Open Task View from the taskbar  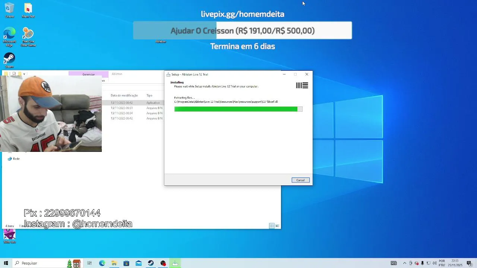[x=89, y=263]
